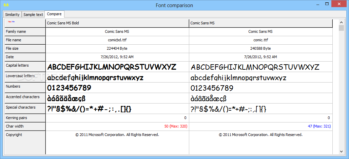Click the bold lowercase letters sample
This screenshot has width=349, height=159.
95,78
